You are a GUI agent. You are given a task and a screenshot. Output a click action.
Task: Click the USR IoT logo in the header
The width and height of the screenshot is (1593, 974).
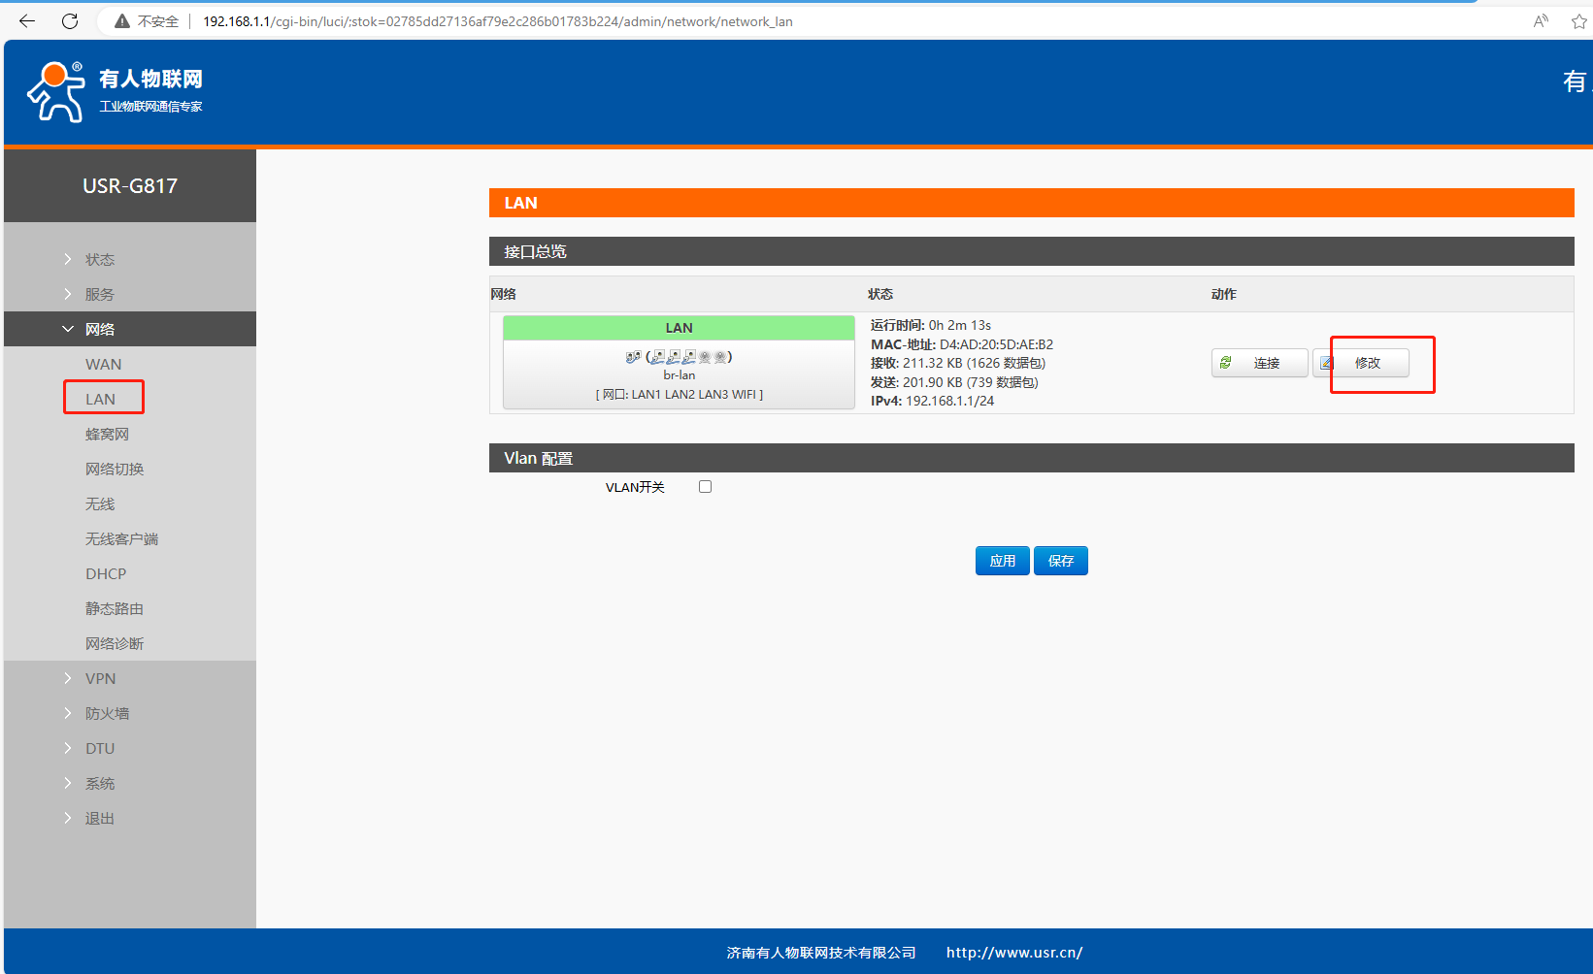click(x=115, y=92)
